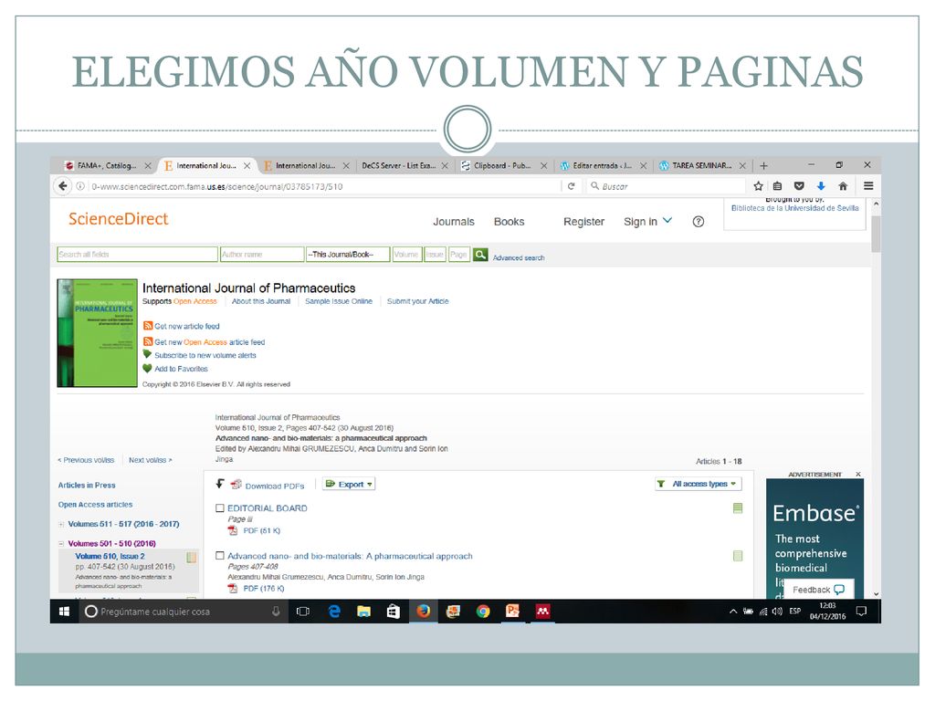Click the Search all fields input
Image resolution: width=935 pixels, height=701 pixels.
pyautogui.click(x=137, y=255)
